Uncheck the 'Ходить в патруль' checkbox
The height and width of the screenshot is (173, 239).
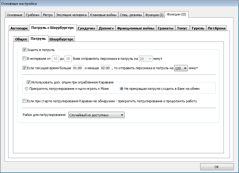pyautogui.click(x=24, y=49)
